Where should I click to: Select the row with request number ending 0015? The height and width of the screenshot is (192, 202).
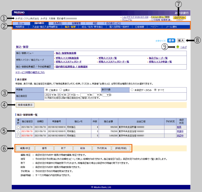[18, 131]
